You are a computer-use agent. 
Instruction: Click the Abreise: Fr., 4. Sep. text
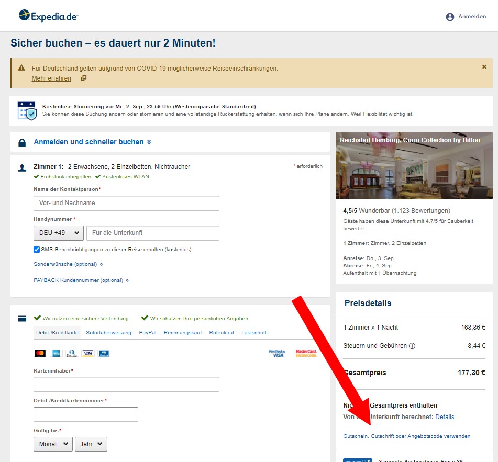(368, 266)
